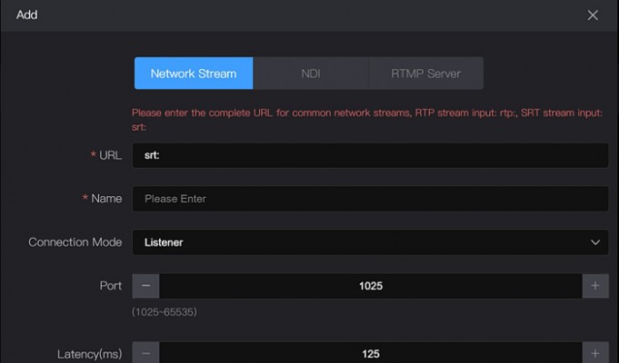Click the required Name label
Screen dimensions: 619x363
pos(102,199)
